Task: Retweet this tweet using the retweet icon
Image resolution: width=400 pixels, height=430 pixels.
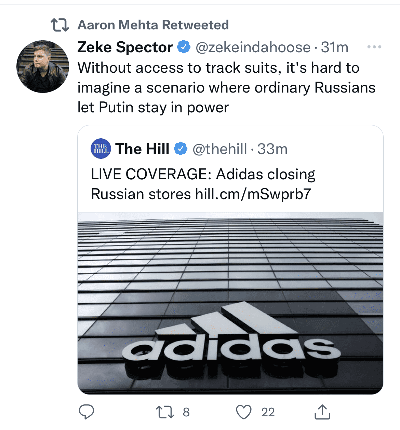Action: pyautogui.click(x=165, y=412)
